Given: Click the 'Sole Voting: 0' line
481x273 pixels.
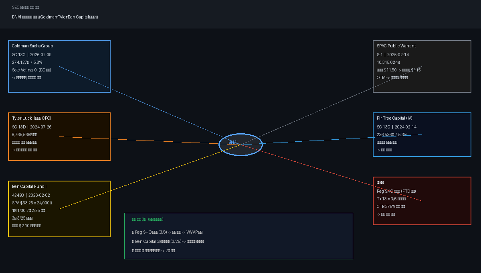Looking at the screenshot, I should click(x=32, y=70).
